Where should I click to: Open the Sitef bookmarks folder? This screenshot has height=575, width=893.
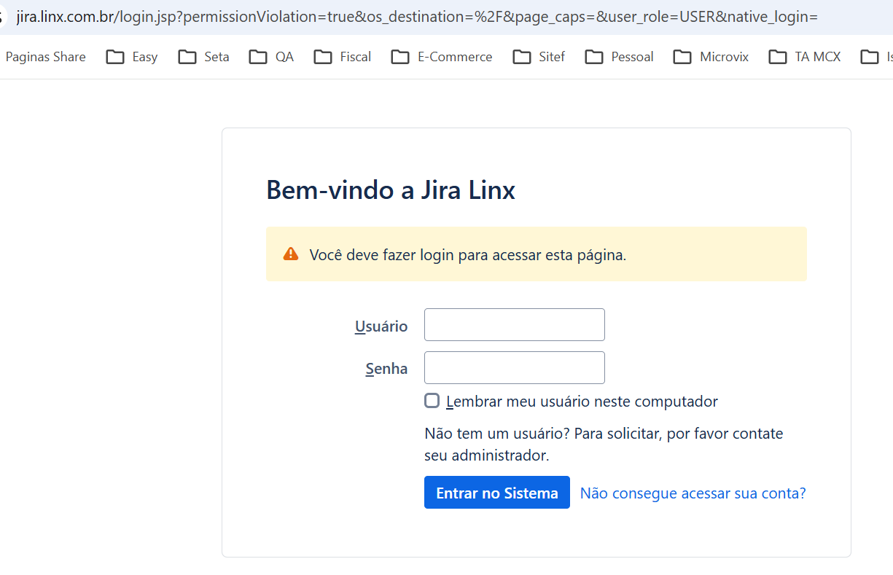[539, 57]
